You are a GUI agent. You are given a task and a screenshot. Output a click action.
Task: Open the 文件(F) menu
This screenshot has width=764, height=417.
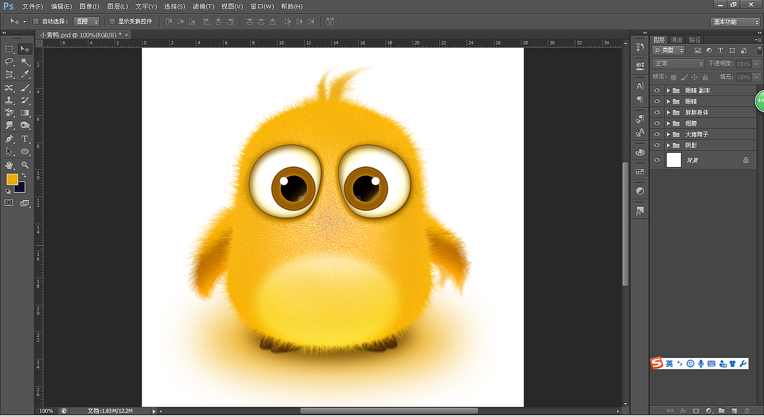(x=33, y=6)
